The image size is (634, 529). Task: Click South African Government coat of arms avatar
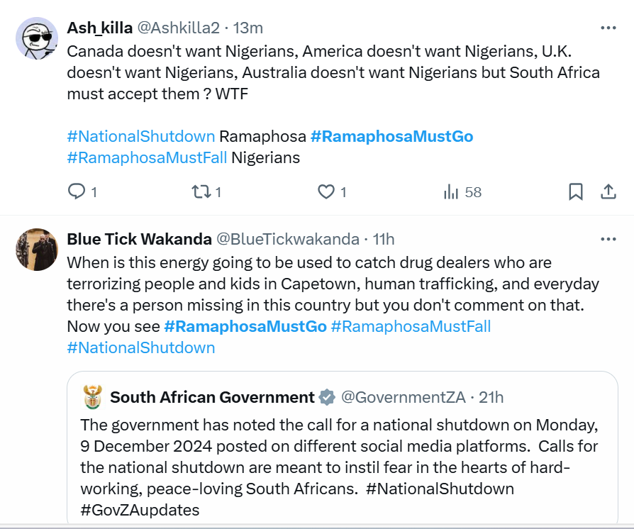click(x=93, y=397)
